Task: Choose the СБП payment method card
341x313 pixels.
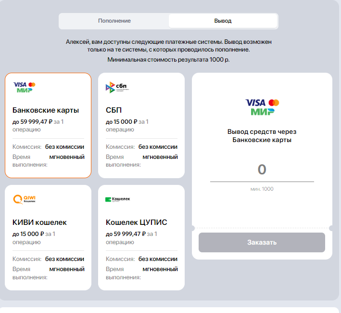Action: pos(141,125)
